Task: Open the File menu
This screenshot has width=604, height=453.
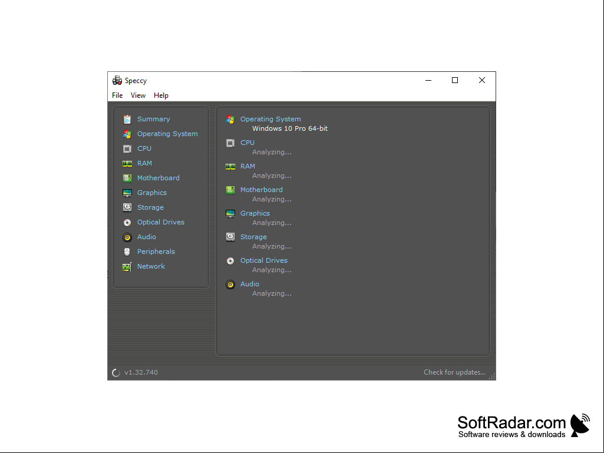Action: (x=117, y=95)
